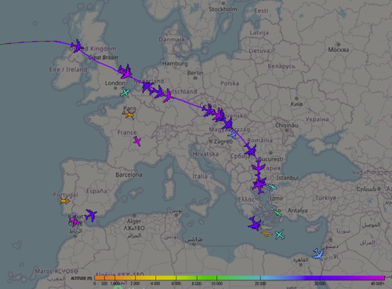Select the purple aircraft south of Greece

[x=254, y=224]
